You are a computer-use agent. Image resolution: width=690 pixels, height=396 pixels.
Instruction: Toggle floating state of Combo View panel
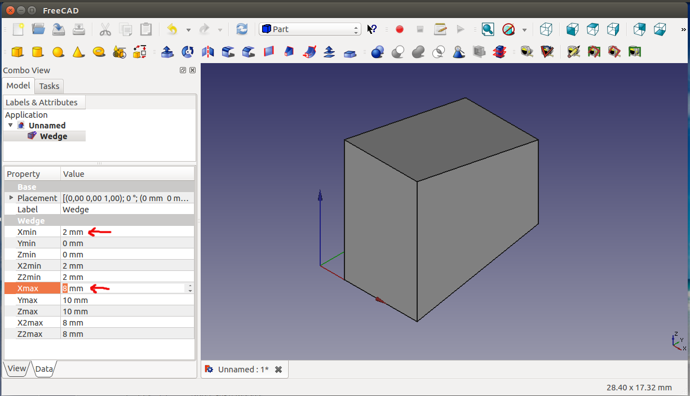point(183,70)
